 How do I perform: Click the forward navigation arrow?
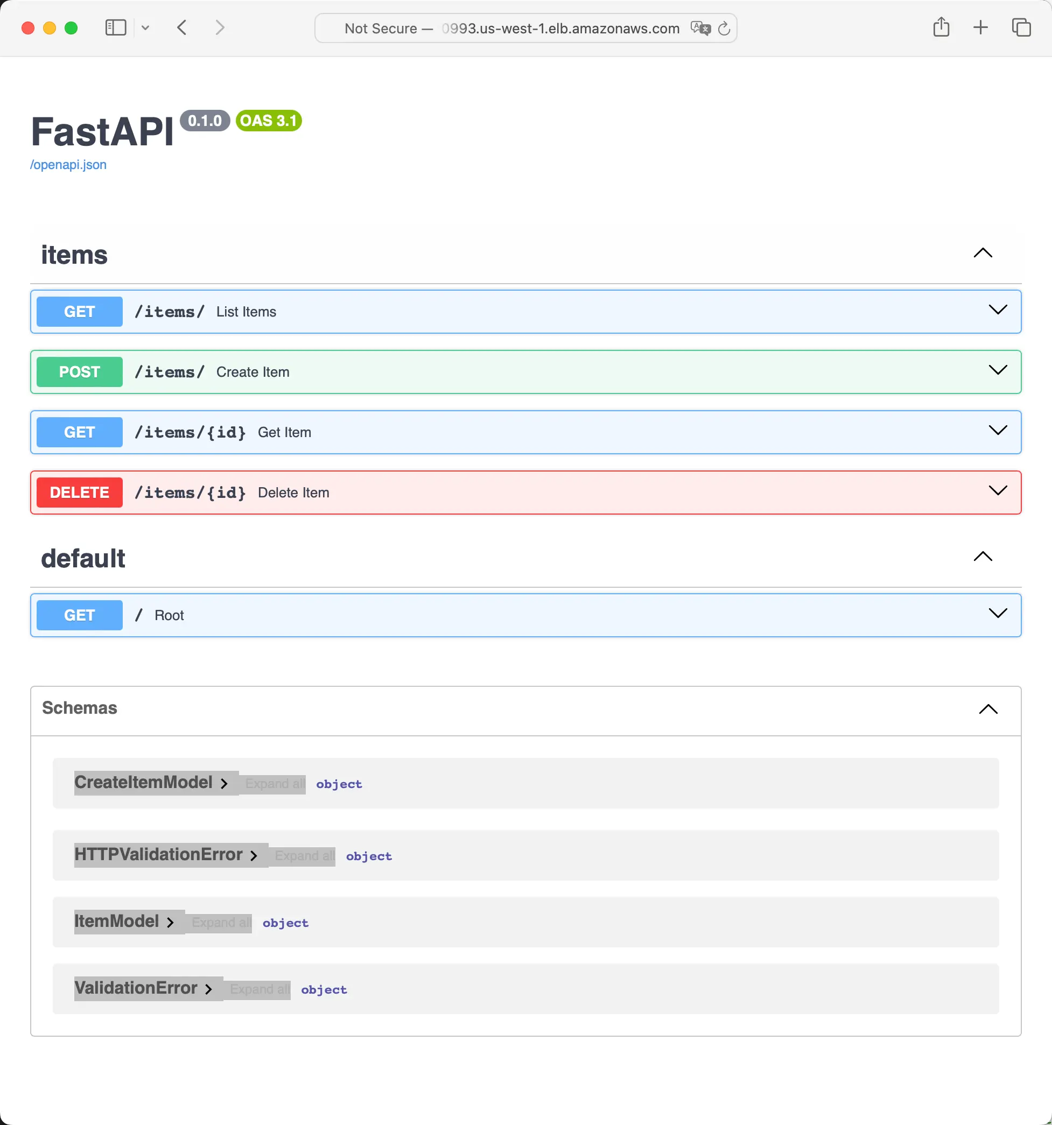tap(220, 28)
